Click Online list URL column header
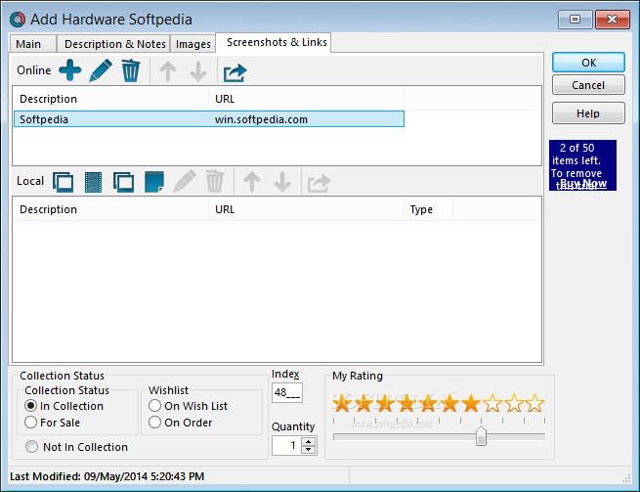Screen dimensions: 640x492 pos(306,99)
